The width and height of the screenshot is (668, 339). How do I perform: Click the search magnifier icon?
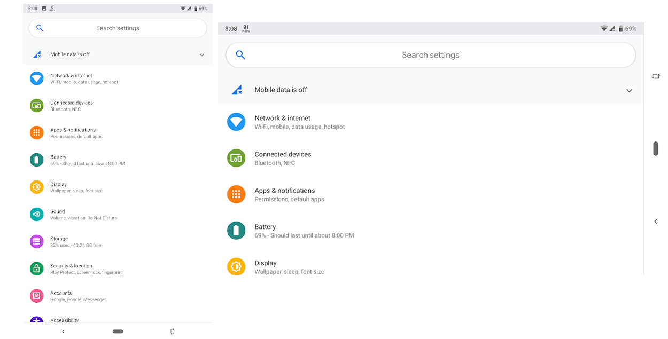point(240,54)
